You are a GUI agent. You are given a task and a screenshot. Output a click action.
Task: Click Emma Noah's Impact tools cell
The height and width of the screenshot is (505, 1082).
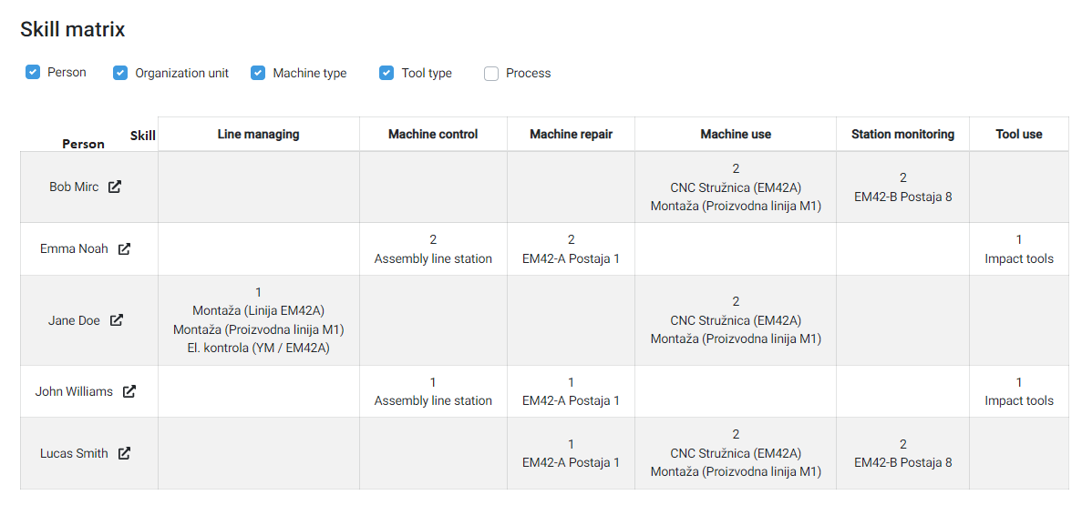click(x=1019, y=249)
